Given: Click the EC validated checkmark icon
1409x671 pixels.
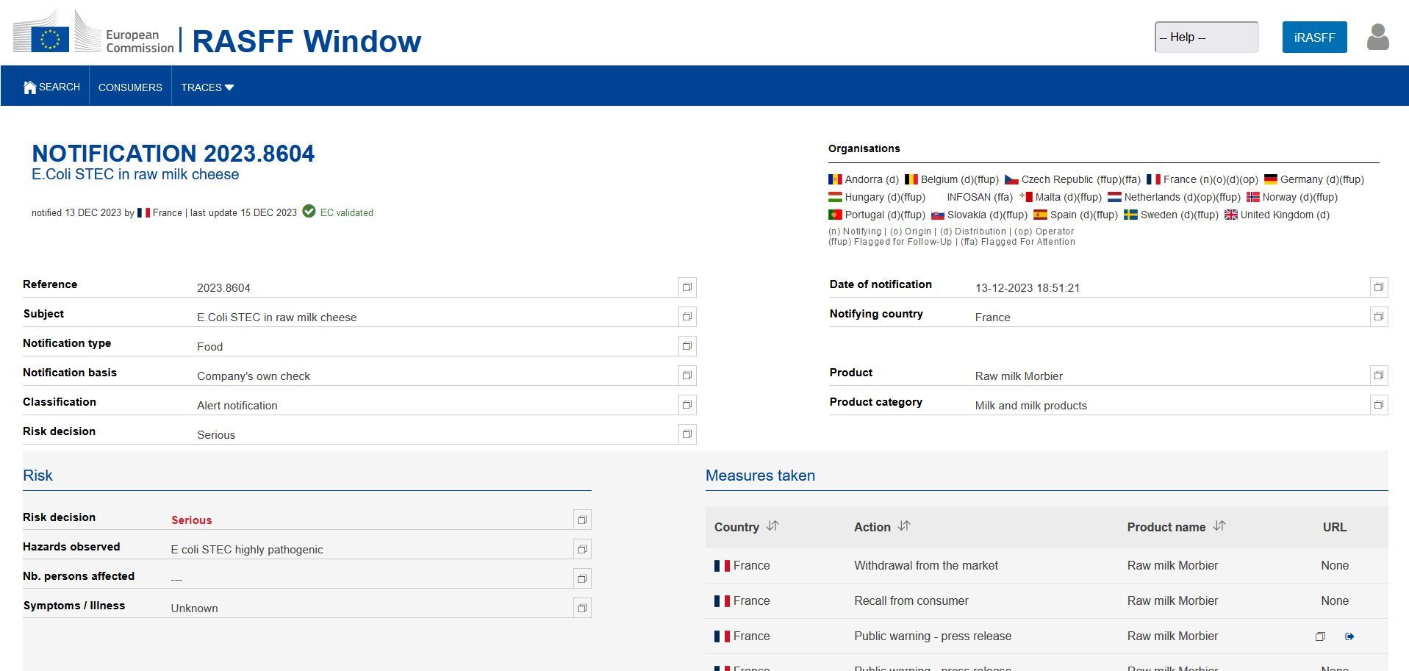Looking at the screenshot, I should point(309,212).
